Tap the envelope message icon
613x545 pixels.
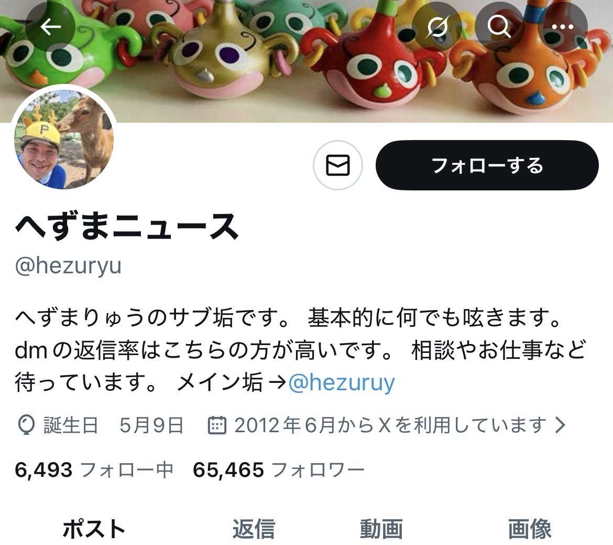(x=338, y=165)
